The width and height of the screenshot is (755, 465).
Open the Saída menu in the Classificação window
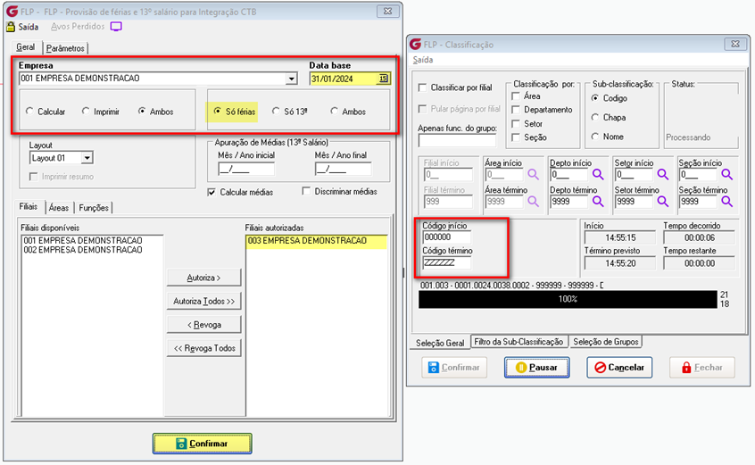point(423,60)
